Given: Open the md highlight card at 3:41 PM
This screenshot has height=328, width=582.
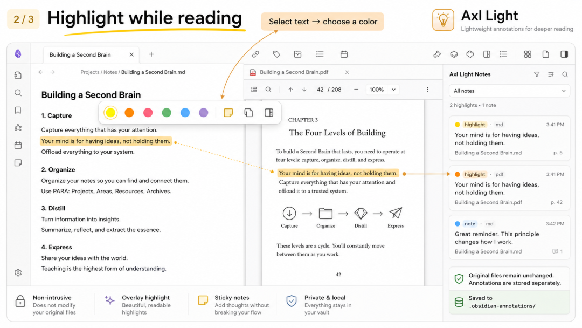Looking at the screenshot, I should pyautogui.click(x=509, y=138).
